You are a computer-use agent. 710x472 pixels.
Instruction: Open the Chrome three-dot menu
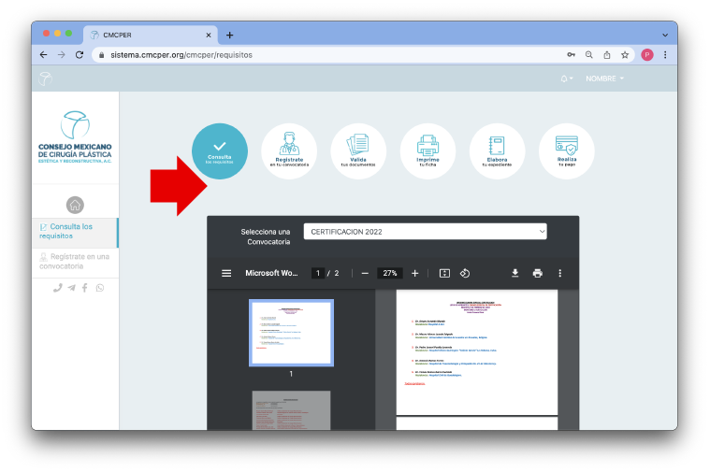[665, 55]
